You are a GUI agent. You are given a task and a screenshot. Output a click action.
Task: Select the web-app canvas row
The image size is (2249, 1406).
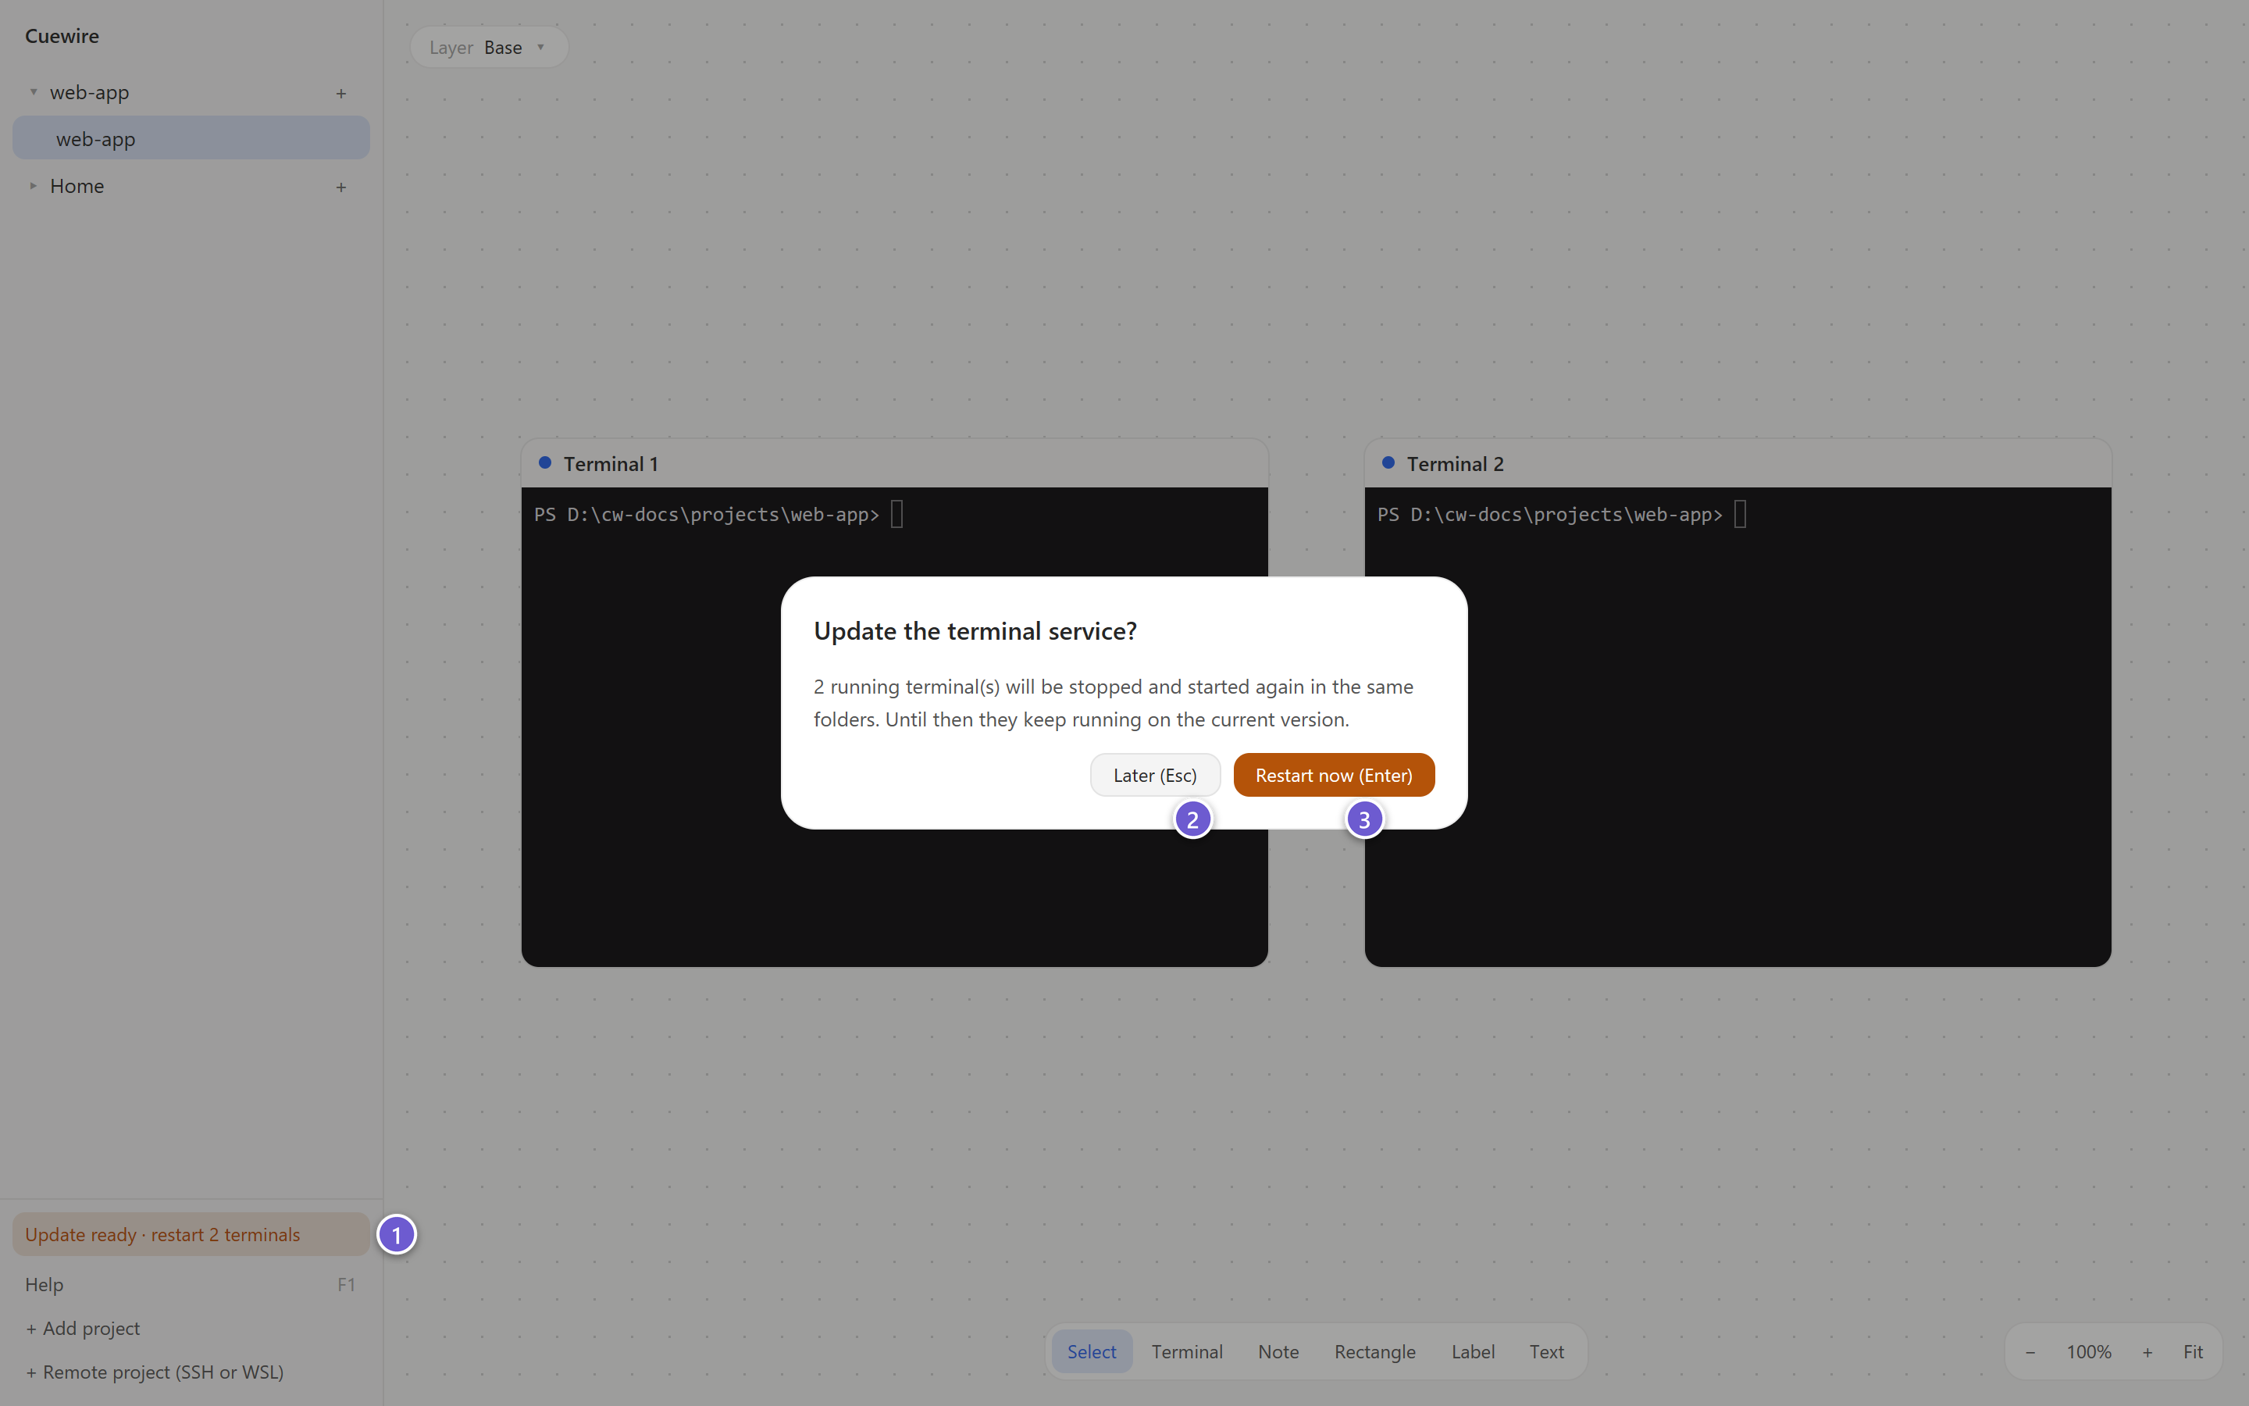pyautogui.click(x=191, y=138)
